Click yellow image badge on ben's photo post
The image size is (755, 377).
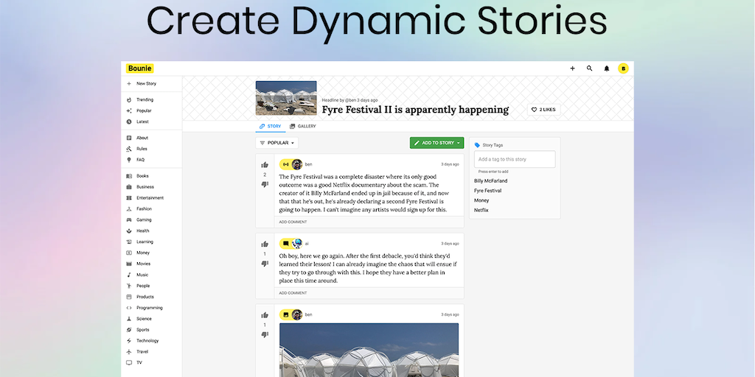(x=285, y=314)
